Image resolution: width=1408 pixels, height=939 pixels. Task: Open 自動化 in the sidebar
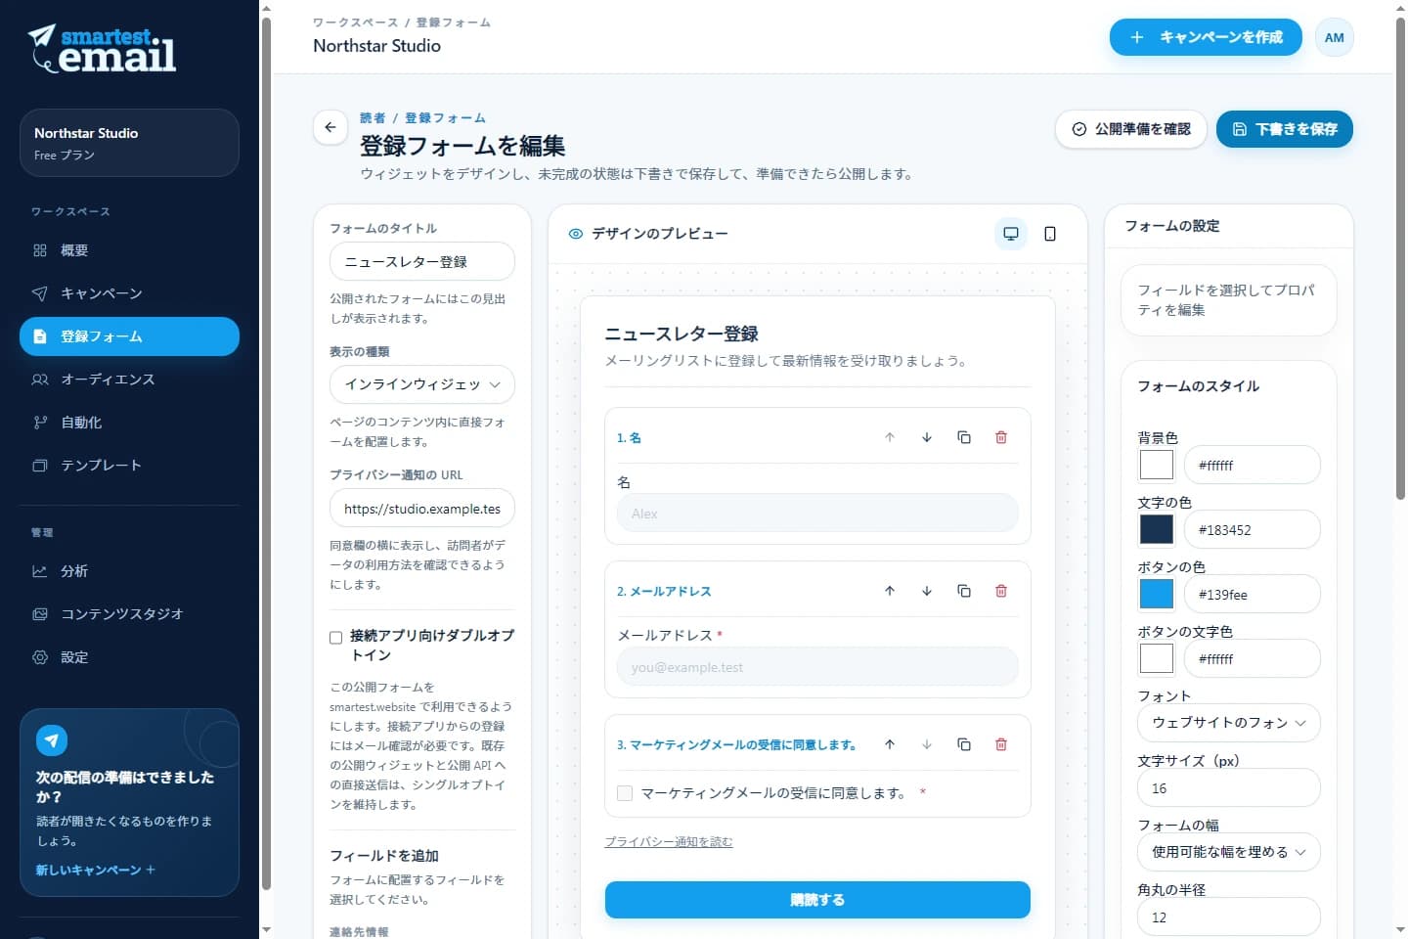point(129,423)
